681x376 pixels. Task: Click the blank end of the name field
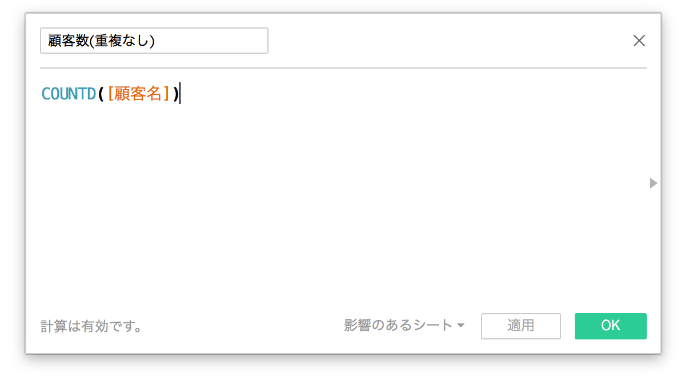coord(229,41)
